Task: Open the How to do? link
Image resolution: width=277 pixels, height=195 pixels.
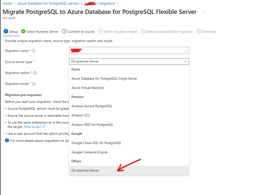Action: click(34, 127)
